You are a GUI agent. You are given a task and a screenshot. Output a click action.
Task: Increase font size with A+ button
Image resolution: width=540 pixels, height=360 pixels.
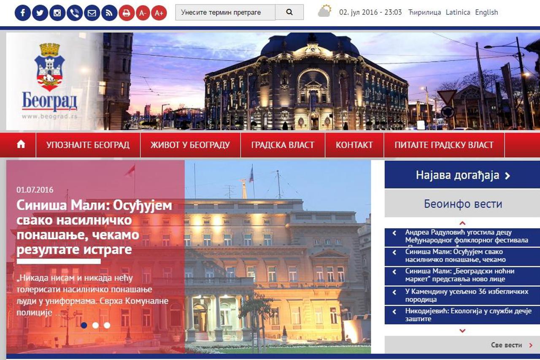tap(159, 13)
